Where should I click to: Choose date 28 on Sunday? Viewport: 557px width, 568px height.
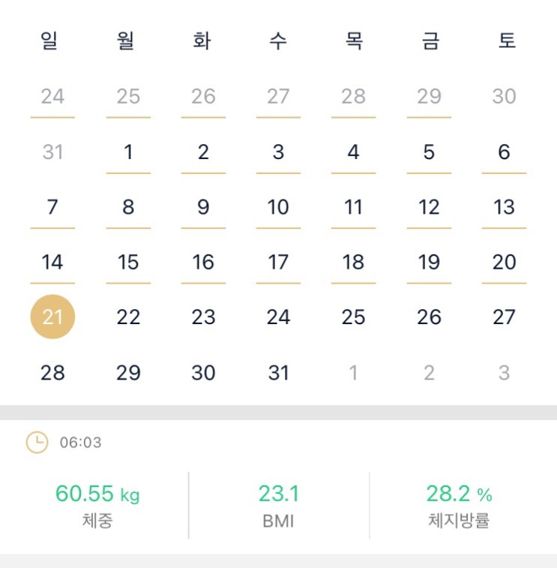pyautogui.click(x=52, y=373)
